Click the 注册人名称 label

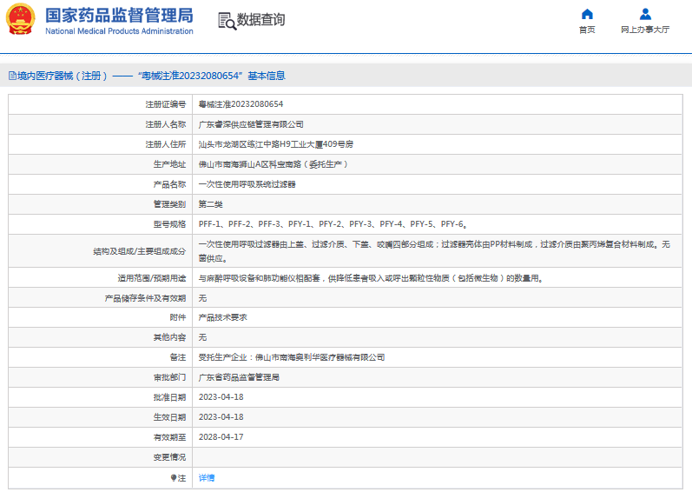pyautogui.click(x=166, y=124)
